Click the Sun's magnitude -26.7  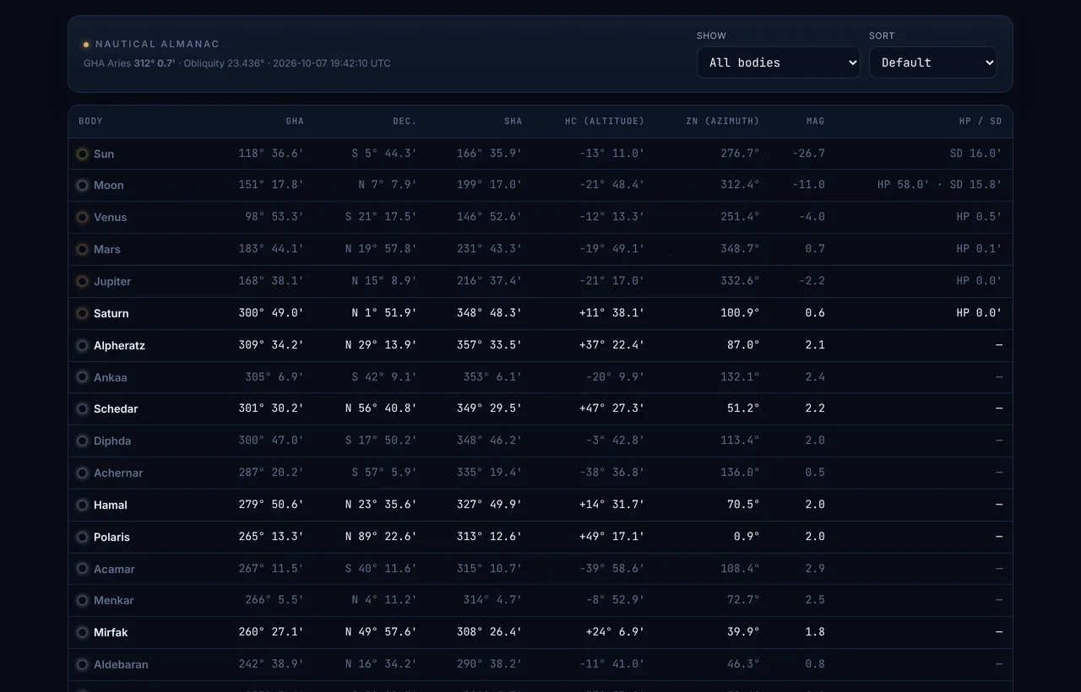click(808, 154)
